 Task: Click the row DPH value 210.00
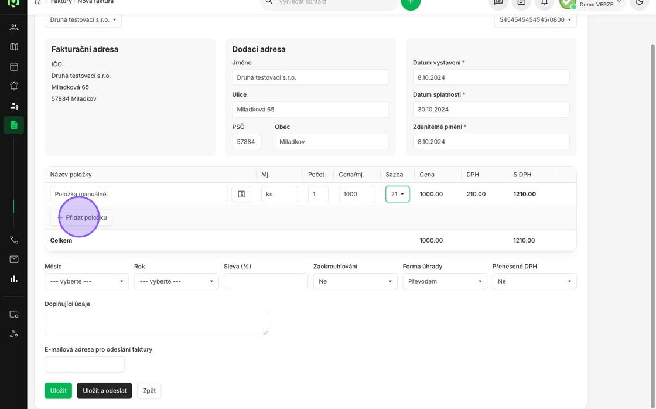476,194
